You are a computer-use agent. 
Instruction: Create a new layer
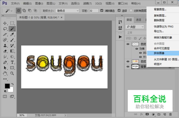pos(165,114)
